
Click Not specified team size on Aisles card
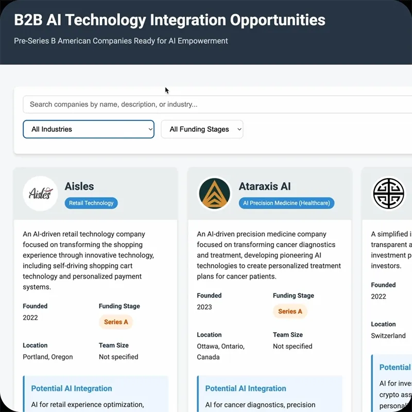tap(118, 357)
